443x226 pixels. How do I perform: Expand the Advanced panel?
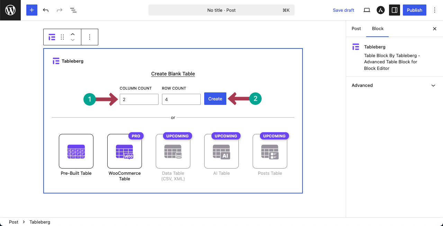pyautogui.click(x=395, y=85)
